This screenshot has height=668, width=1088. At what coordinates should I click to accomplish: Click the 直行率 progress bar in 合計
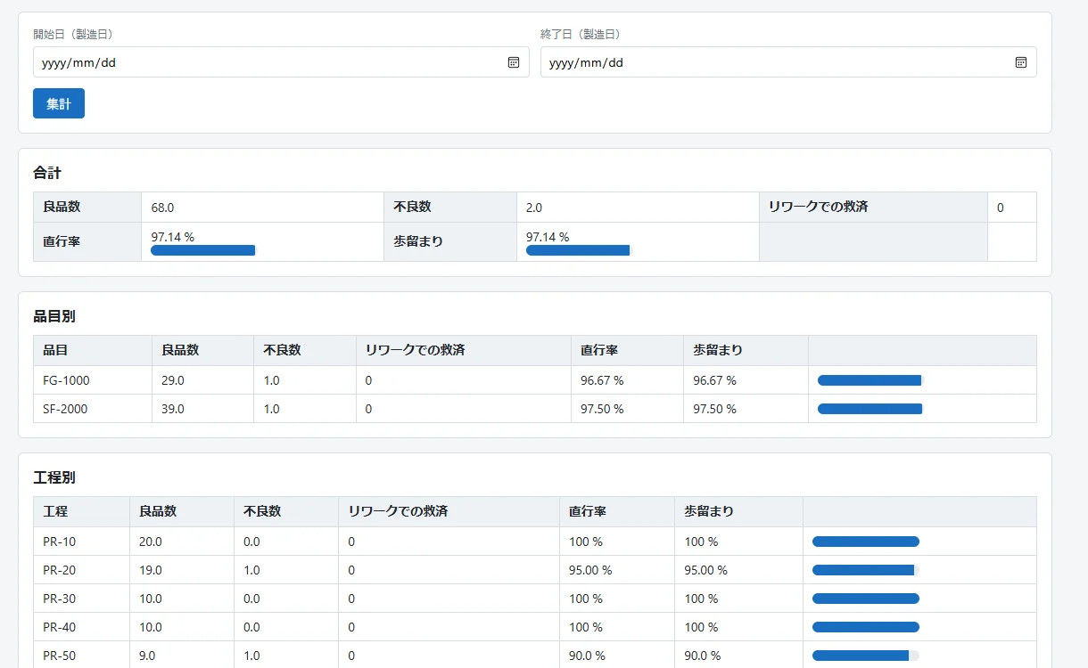203,250
